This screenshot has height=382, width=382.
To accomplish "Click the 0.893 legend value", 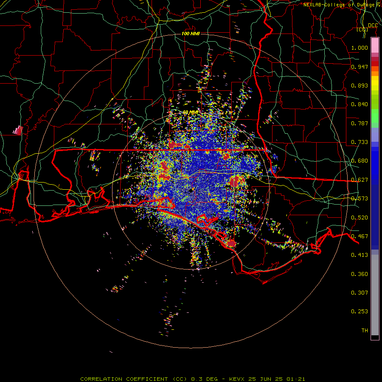I will click(x=360, y=85).
